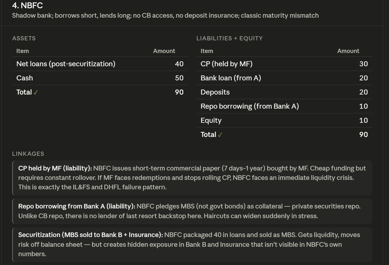Click the Bank loan (from A) row
This screenshot has height=265, width=389.
(x=284, y=78)
